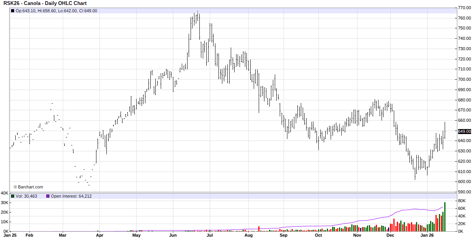Select the Jan 26 date axis label

pyautogui.click(x=427, y=236)
